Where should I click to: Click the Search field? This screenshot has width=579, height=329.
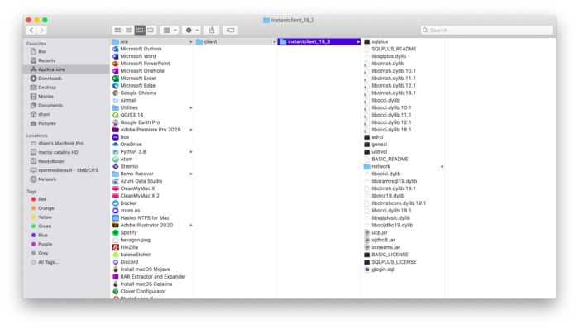[x=486, y=31]
